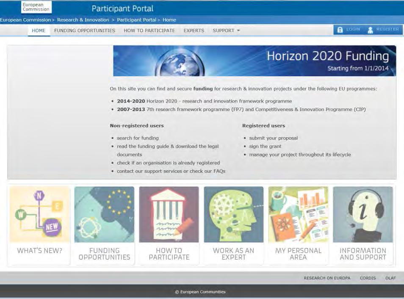Click the 2007-2013 FP7 and CIP line
Viewport: 404px width, 299px height.
tap(241, 109)
